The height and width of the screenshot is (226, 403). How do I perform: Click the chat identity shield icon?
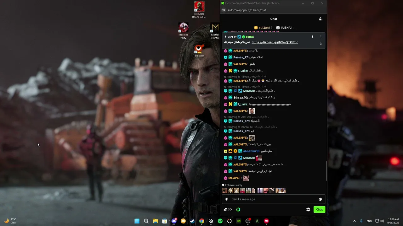226,199
